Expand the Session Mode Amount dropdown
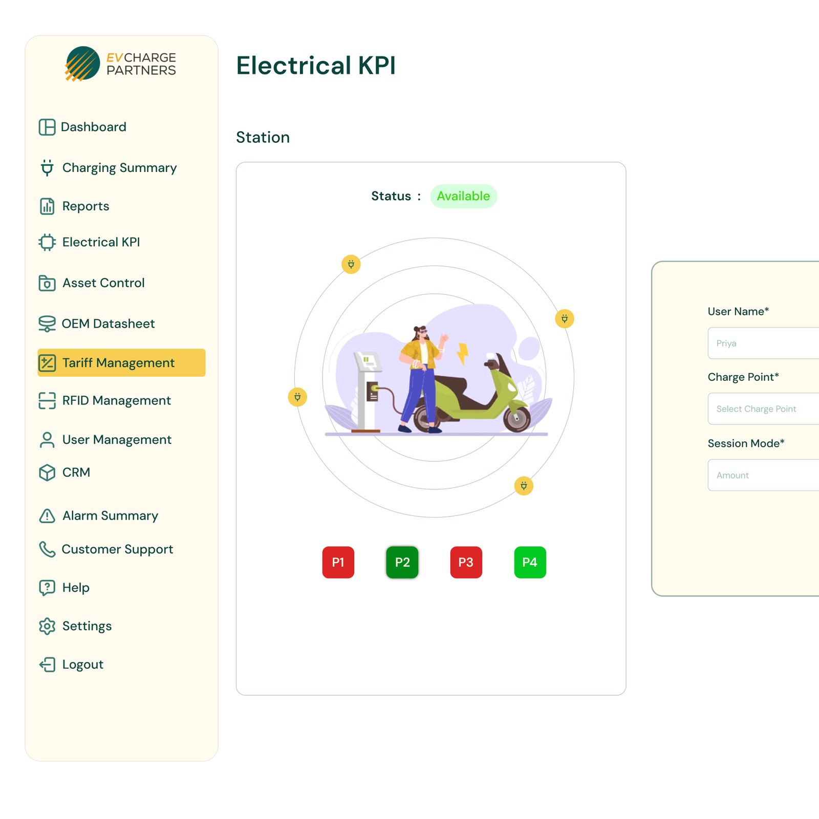Viewport: 819px width, 819px height. click(763, 475)
